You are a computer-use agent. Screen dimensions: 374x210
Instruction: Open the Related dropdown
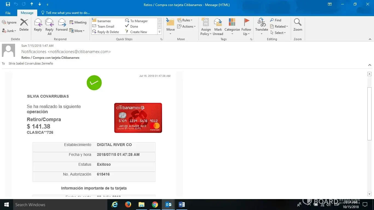coord(279,27)
